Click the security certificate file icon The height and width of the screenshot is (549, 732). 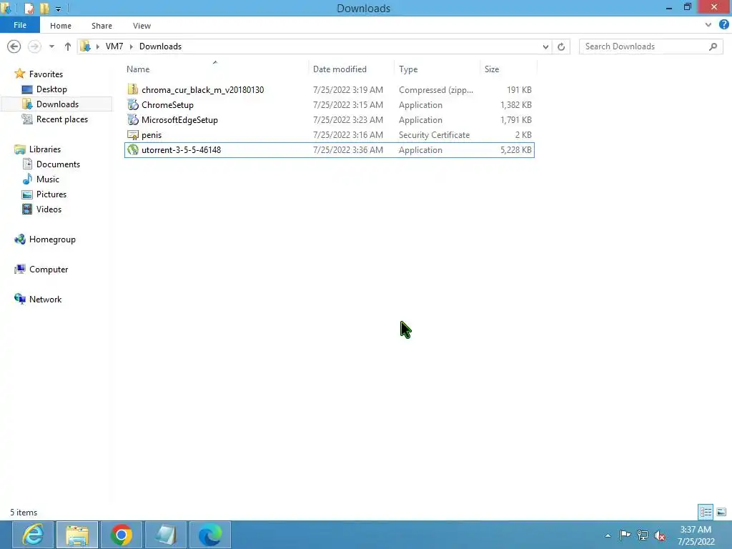pos(133,135)
